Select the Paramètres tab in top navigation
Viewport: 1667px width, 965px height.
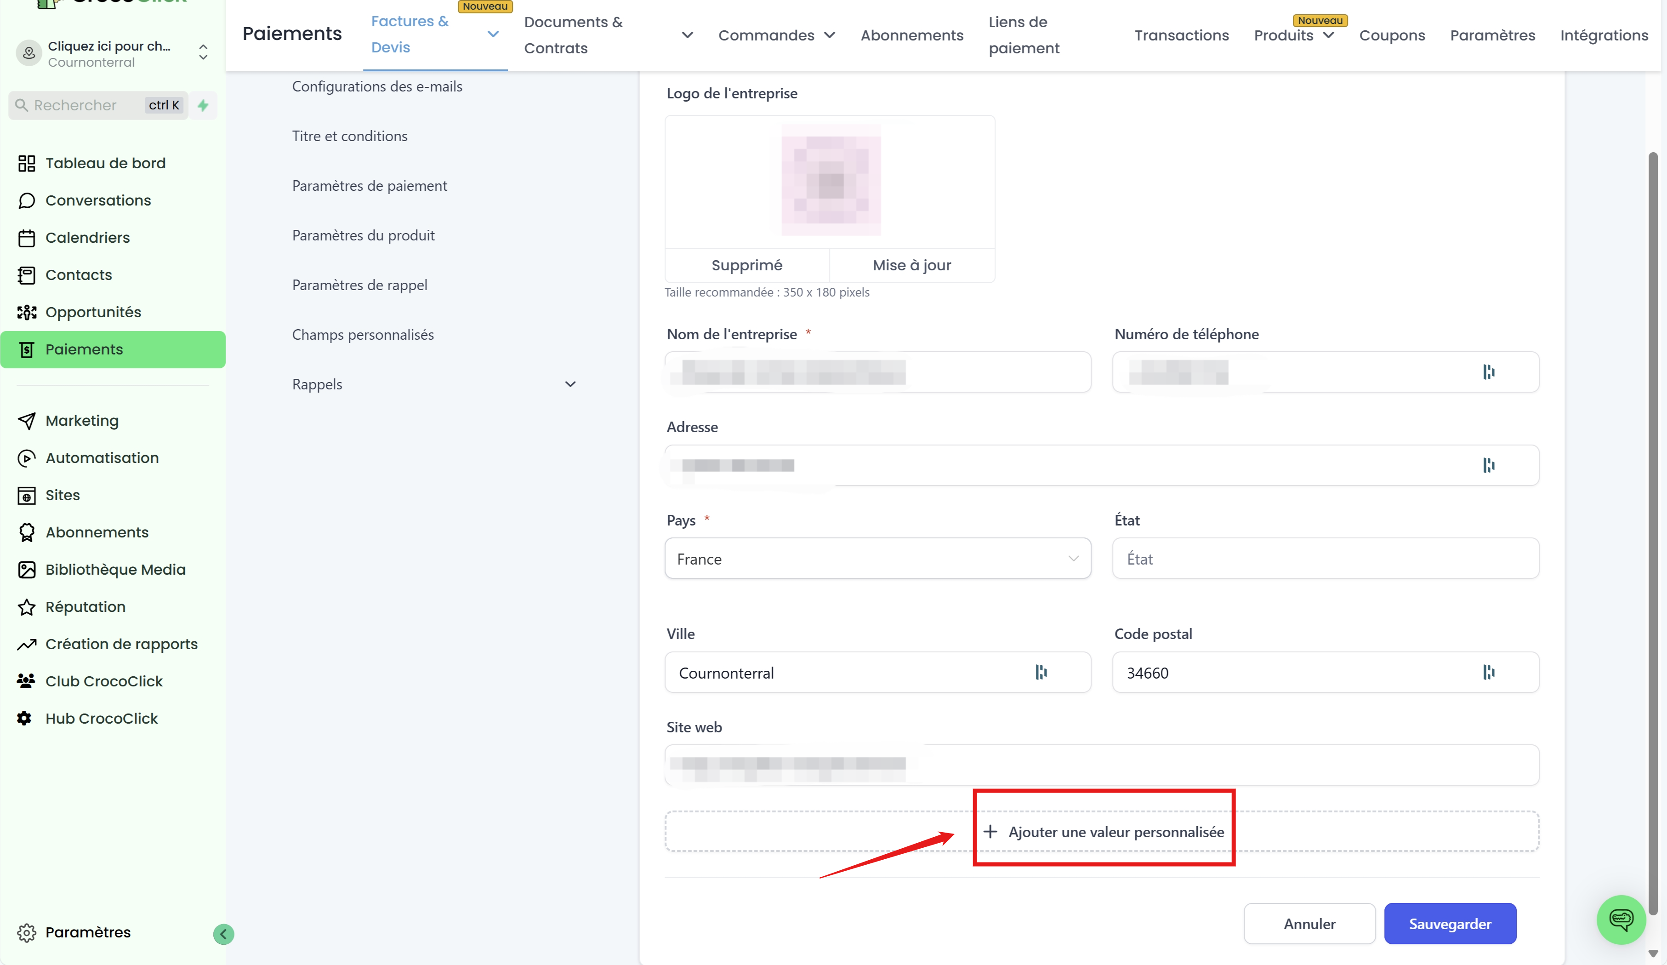tap(1492, 35)
